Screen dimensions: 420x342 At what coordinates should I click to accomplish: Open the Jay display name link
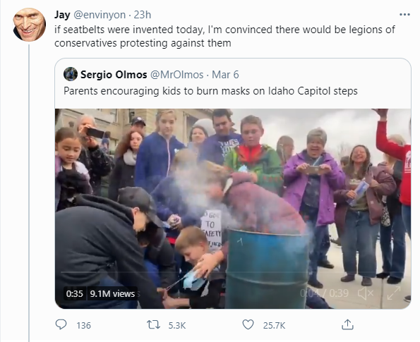[x=62, y=15]
